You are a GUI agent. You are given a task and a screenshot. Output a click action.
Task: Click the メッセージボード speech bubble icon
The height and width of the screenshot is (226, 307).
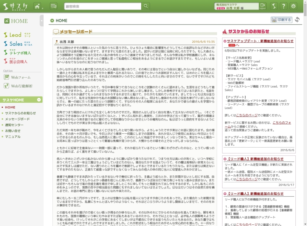tap(56, 32)
